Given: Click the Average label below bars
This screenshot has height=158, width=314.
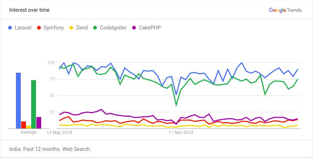Looking at the screenshot, I should (29, 132).
